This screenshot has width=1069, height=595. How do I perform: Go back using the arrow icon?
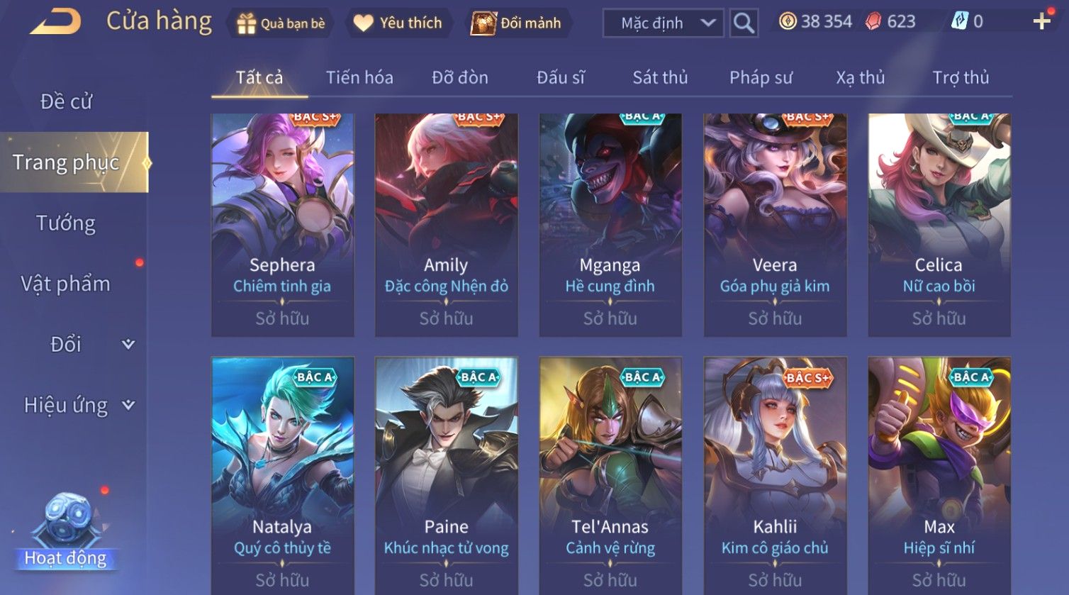tap(55, 21)
